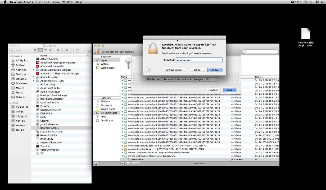The width and height of the screenshot is (326, 190).
Task: Open Finder action gear menu
Action: click(59, 50)
